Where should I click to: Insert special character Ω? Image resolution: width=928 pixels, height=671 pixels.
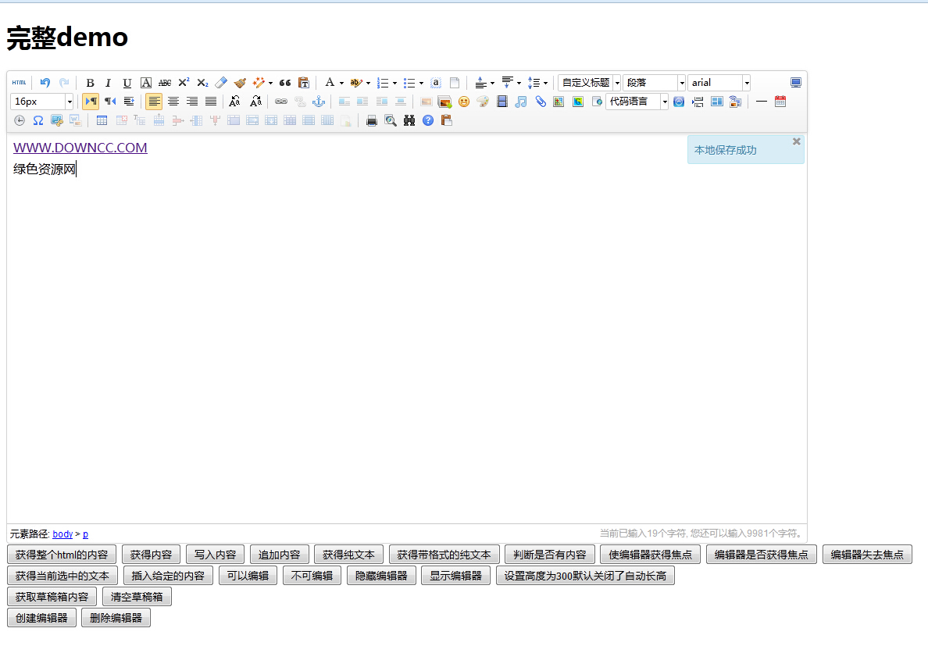tap(38, 120)
